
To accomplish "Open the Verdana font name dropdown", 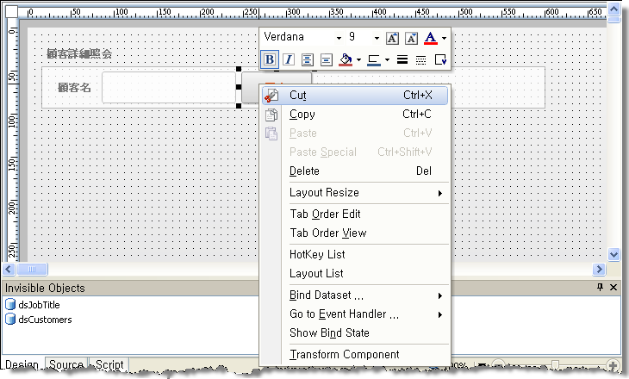I will coord(339,38).
